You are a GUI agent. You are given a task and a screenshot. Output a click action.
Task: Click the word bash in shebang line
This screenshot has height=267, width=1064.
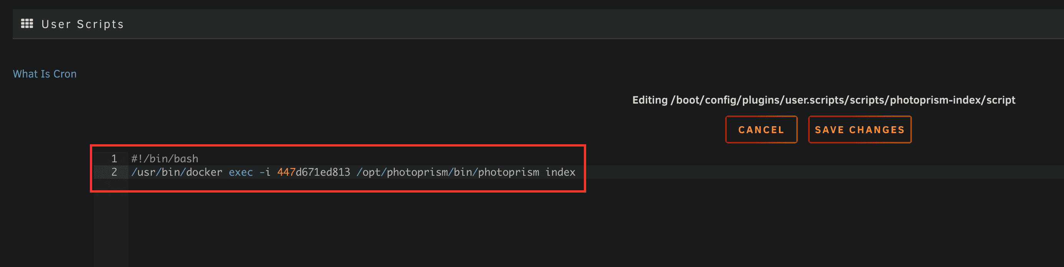coord(186,158)
